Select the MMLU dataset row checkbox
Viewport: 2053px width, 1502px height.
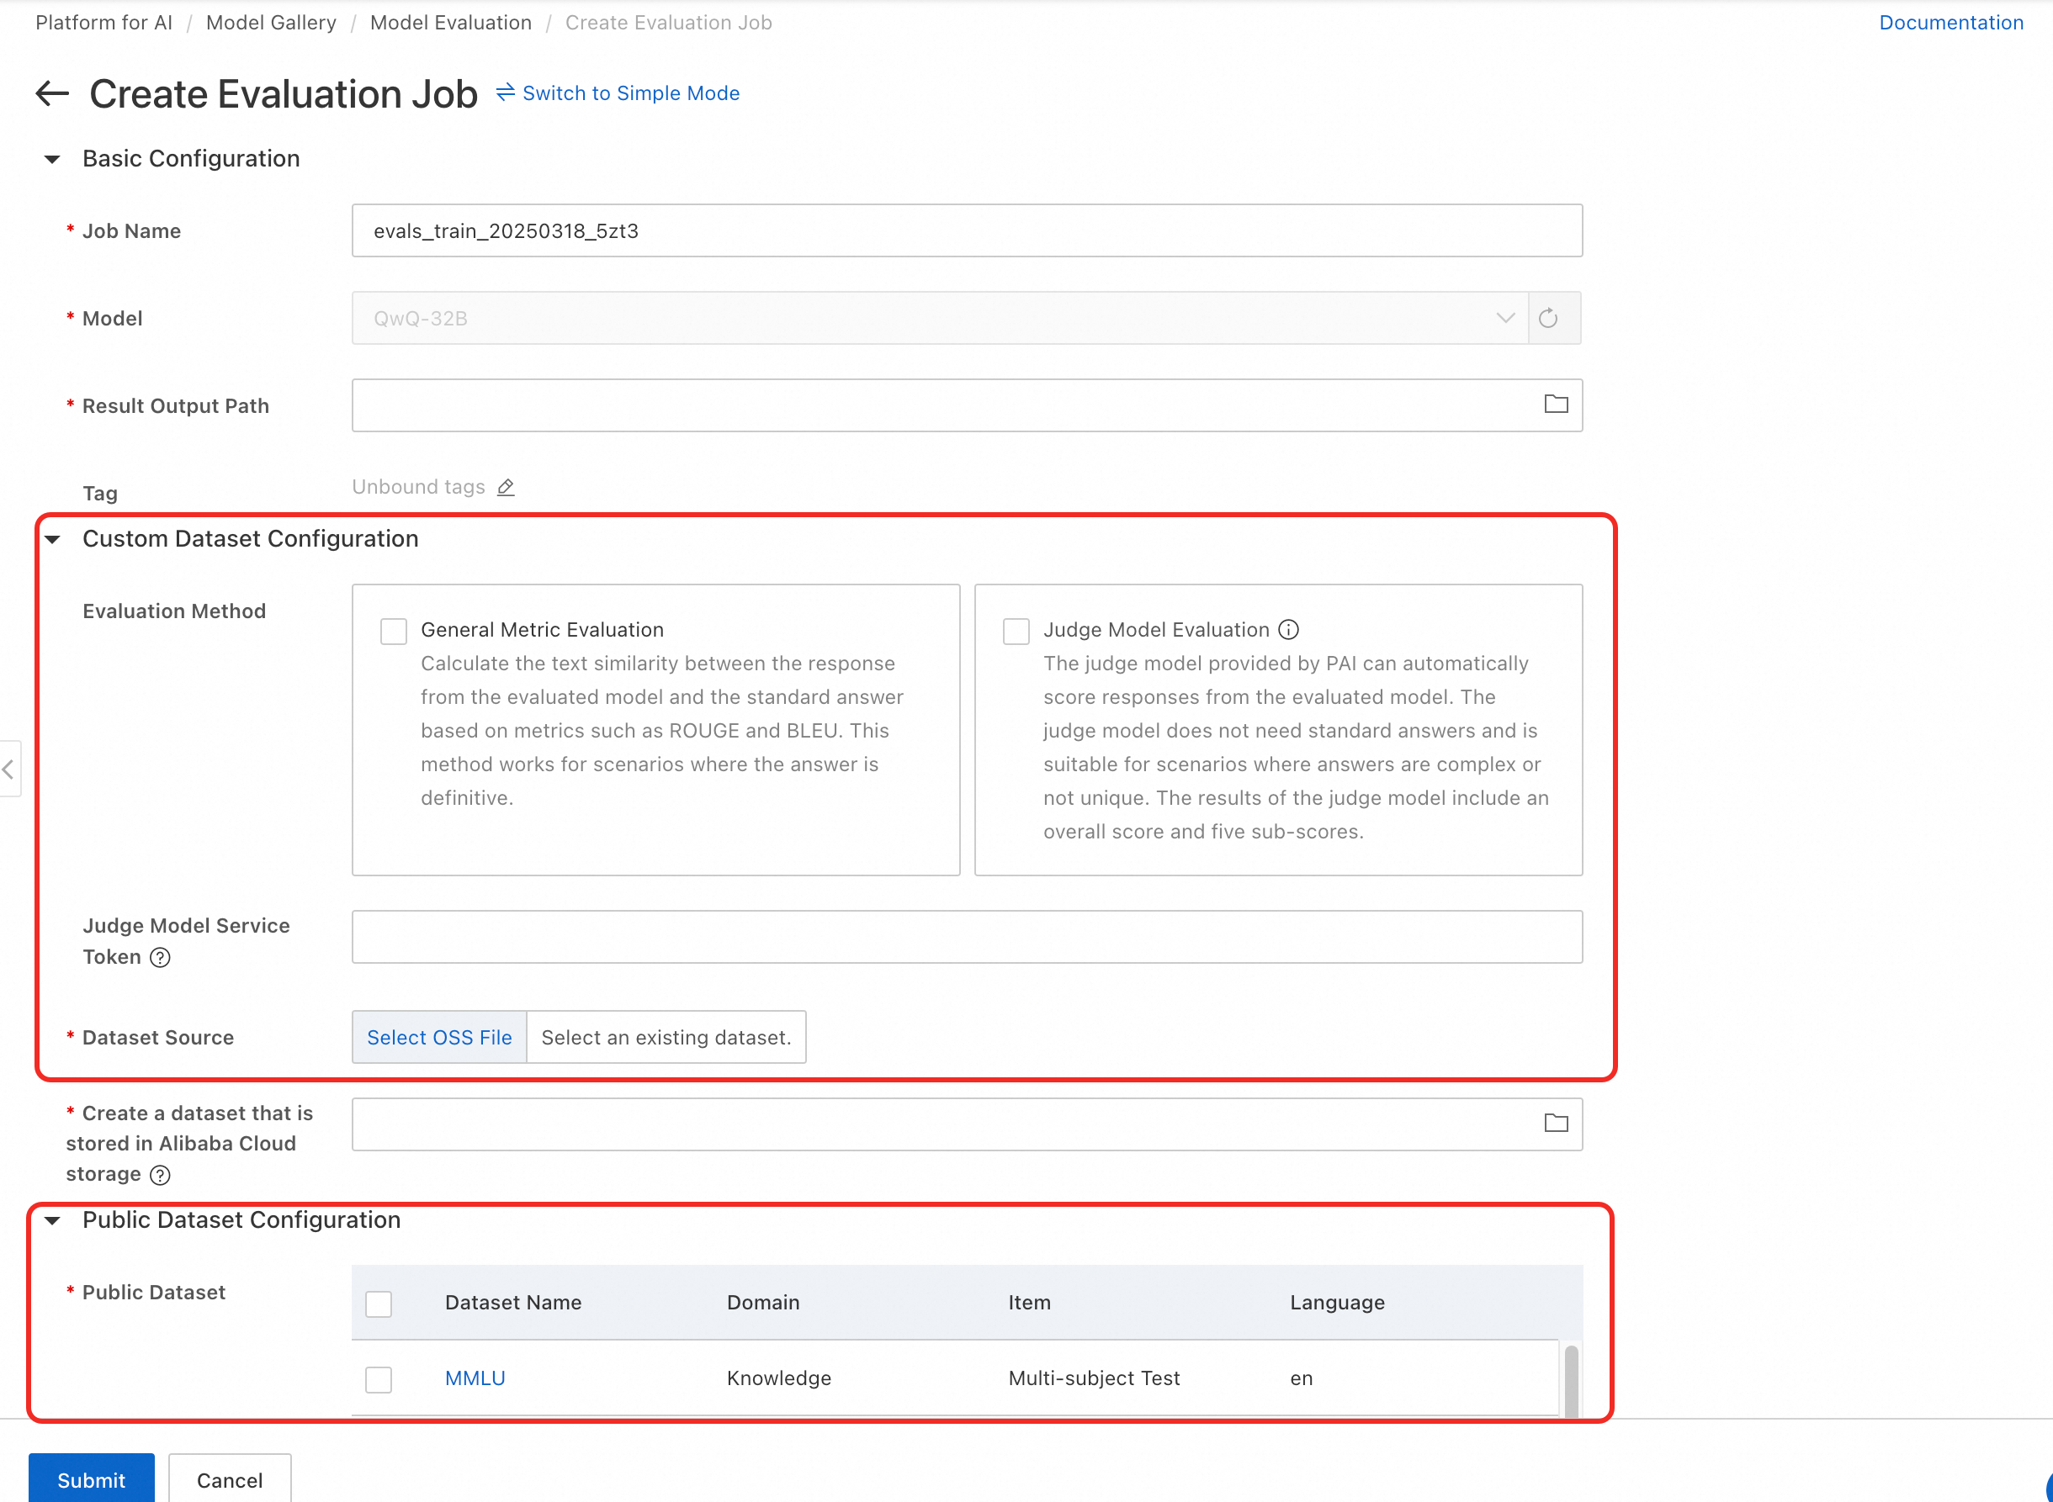[379, 1379]
